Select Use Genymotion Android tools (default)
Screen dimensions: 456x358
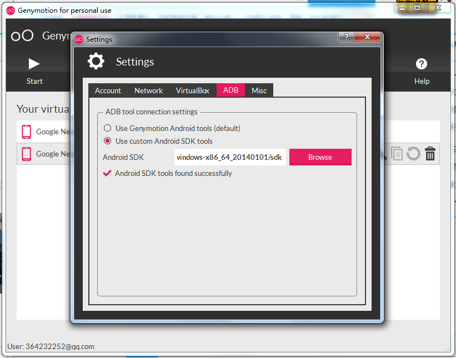tap(172, 128)
